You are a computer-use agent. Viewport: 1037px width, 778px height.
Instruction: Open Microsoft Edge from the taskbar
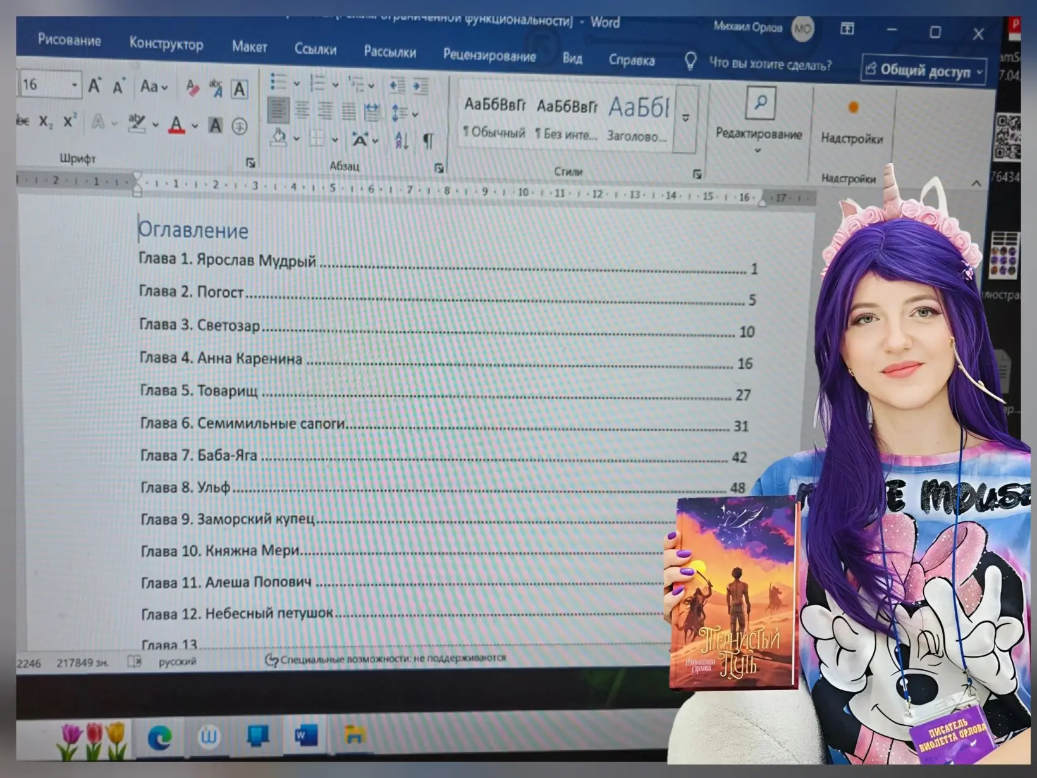point(160,738)
